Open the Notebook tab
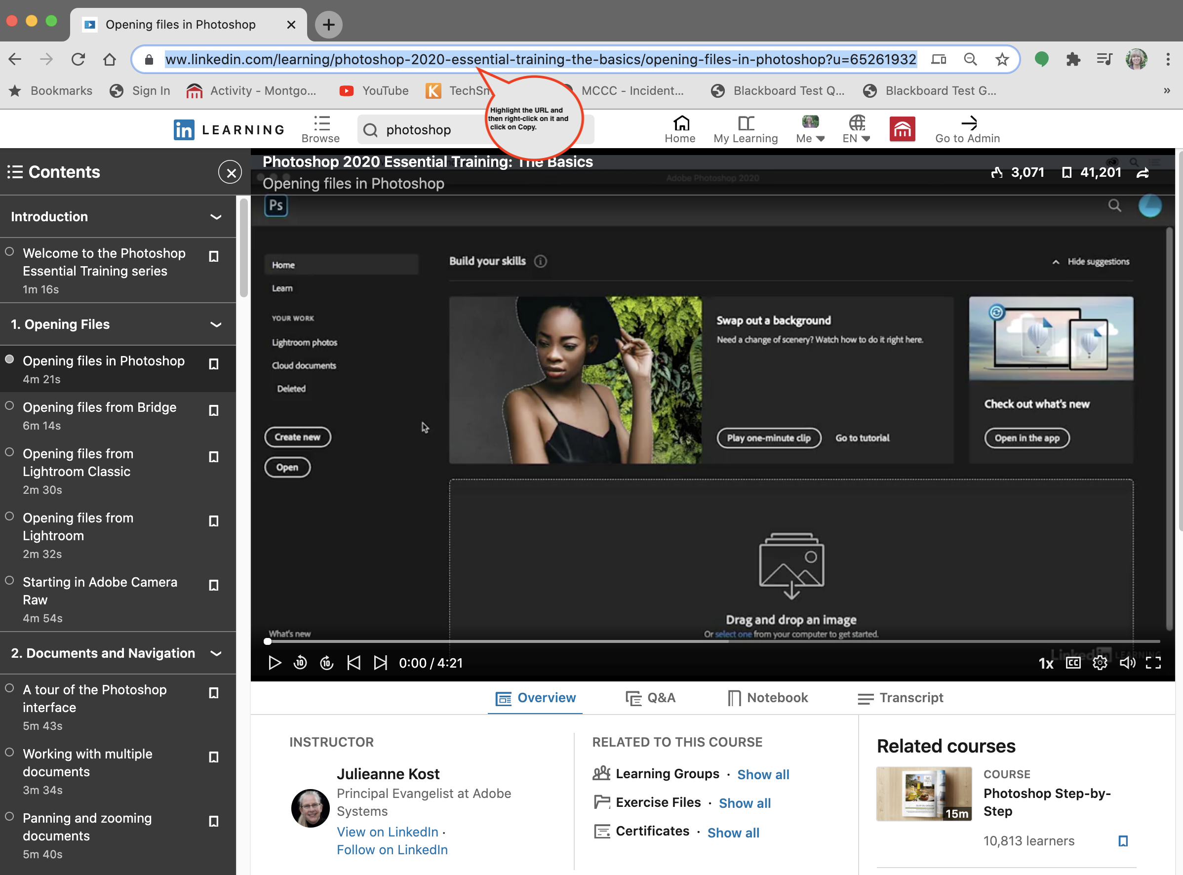Viewport: 1183px width, 875px height. (768, 698)
